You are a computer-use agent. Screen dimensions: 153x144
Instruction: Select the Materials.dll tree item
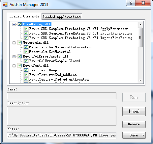click(x=36, y=42)
